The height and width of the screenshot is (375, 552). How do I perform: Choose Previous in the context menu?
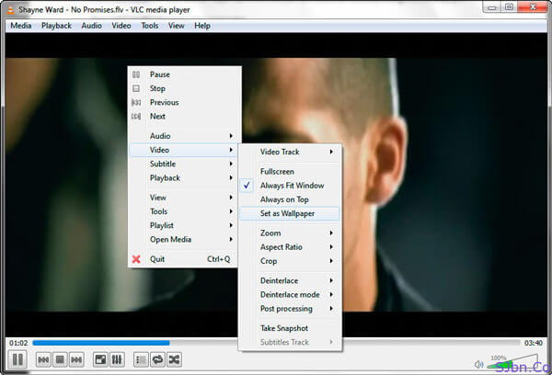tap(185, 102)
